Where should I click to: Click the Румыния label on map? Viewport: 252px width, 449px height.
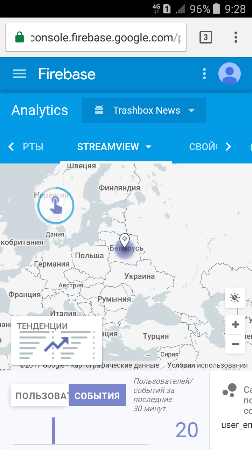click(114, 299)
